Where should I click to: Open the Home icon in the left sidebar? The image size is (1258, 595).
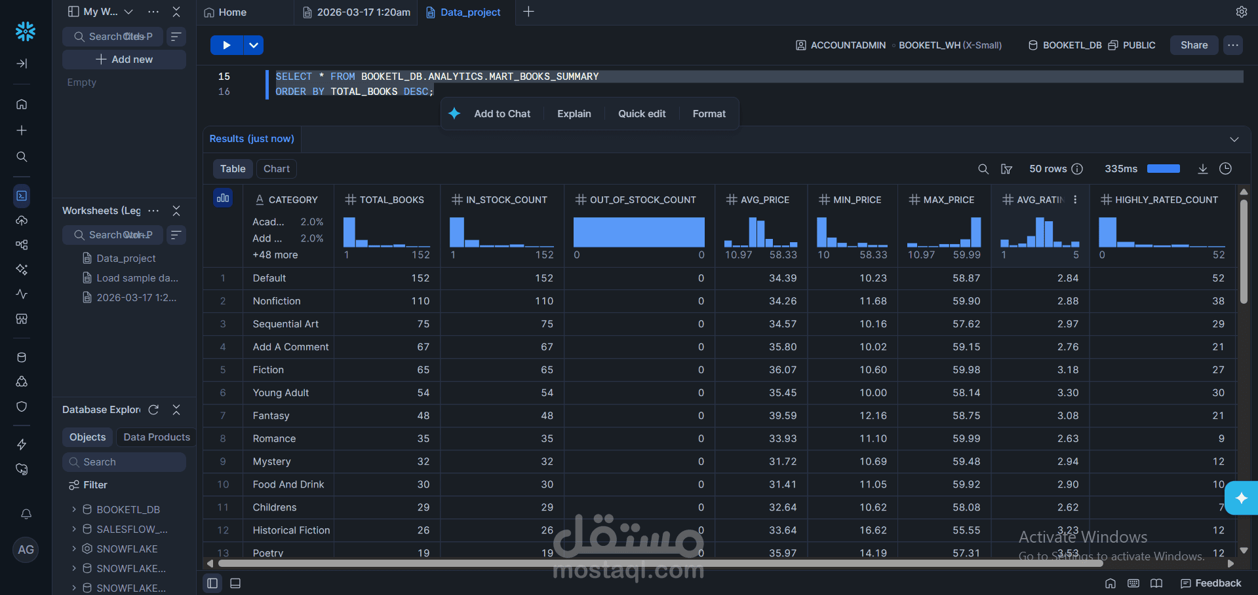[x=22, y=104]
